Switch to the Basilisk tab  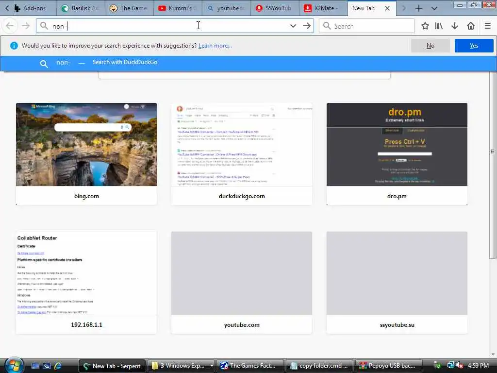click(x=81, y=8)
